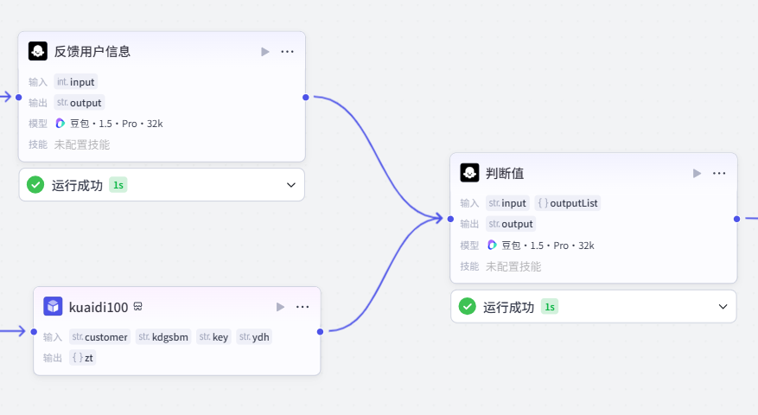The height and width of the screenshot is (415, 758).
Task: Run the kuaidi100 plugin node
Action: click(x=280, y=307)
